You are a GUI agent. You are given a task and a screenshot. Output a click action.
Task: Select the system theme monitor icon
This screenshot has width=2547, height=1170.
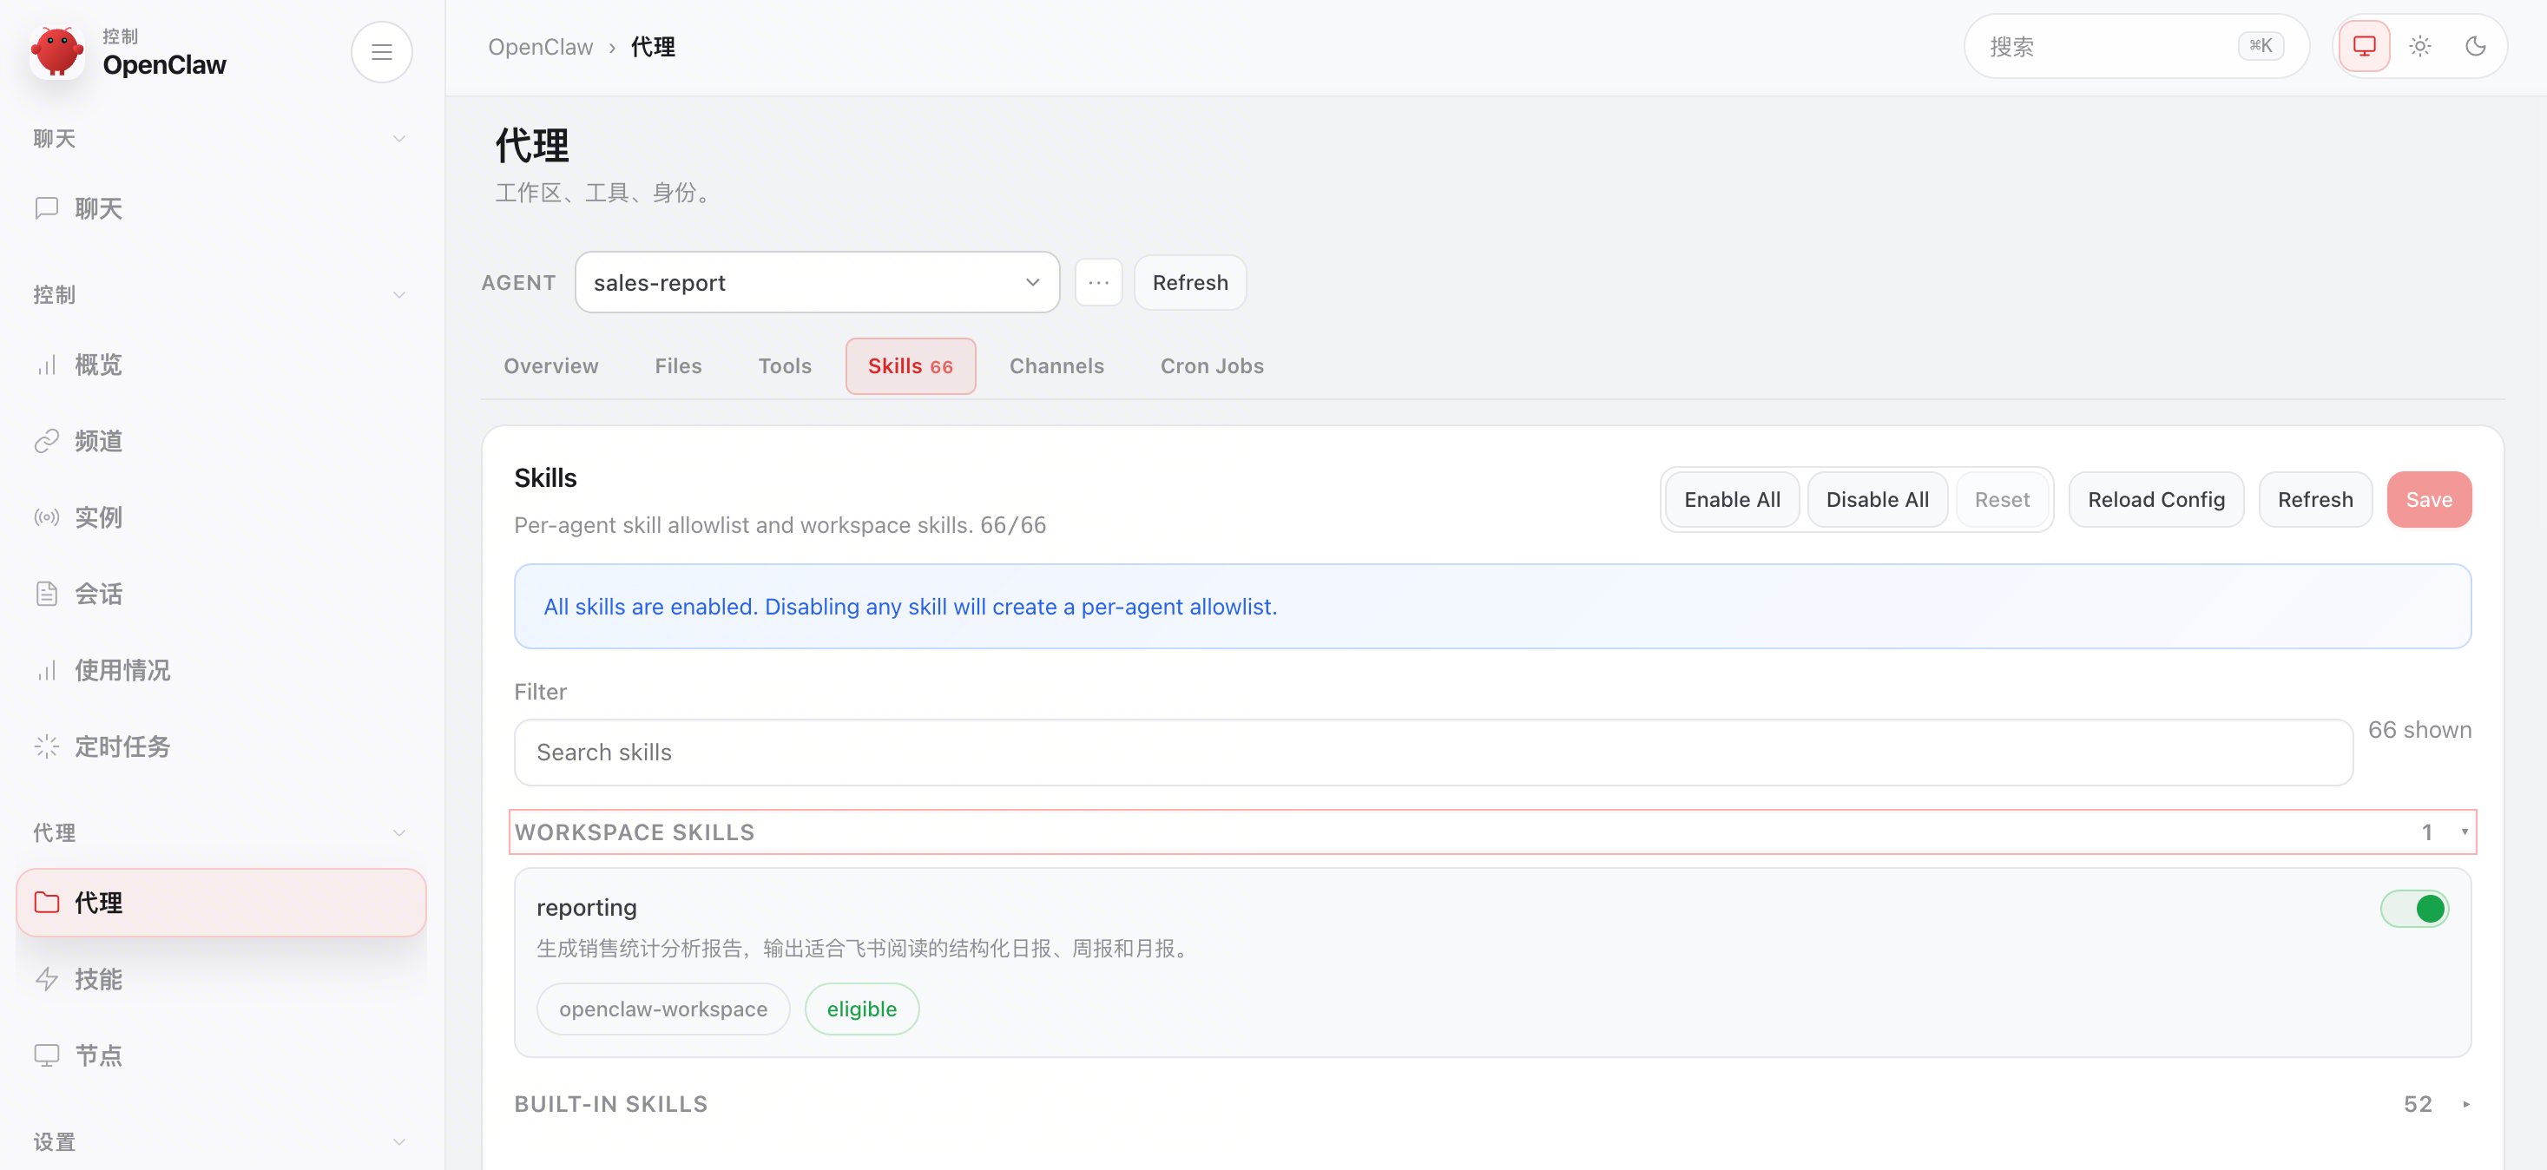click(x=2363, y=47)
